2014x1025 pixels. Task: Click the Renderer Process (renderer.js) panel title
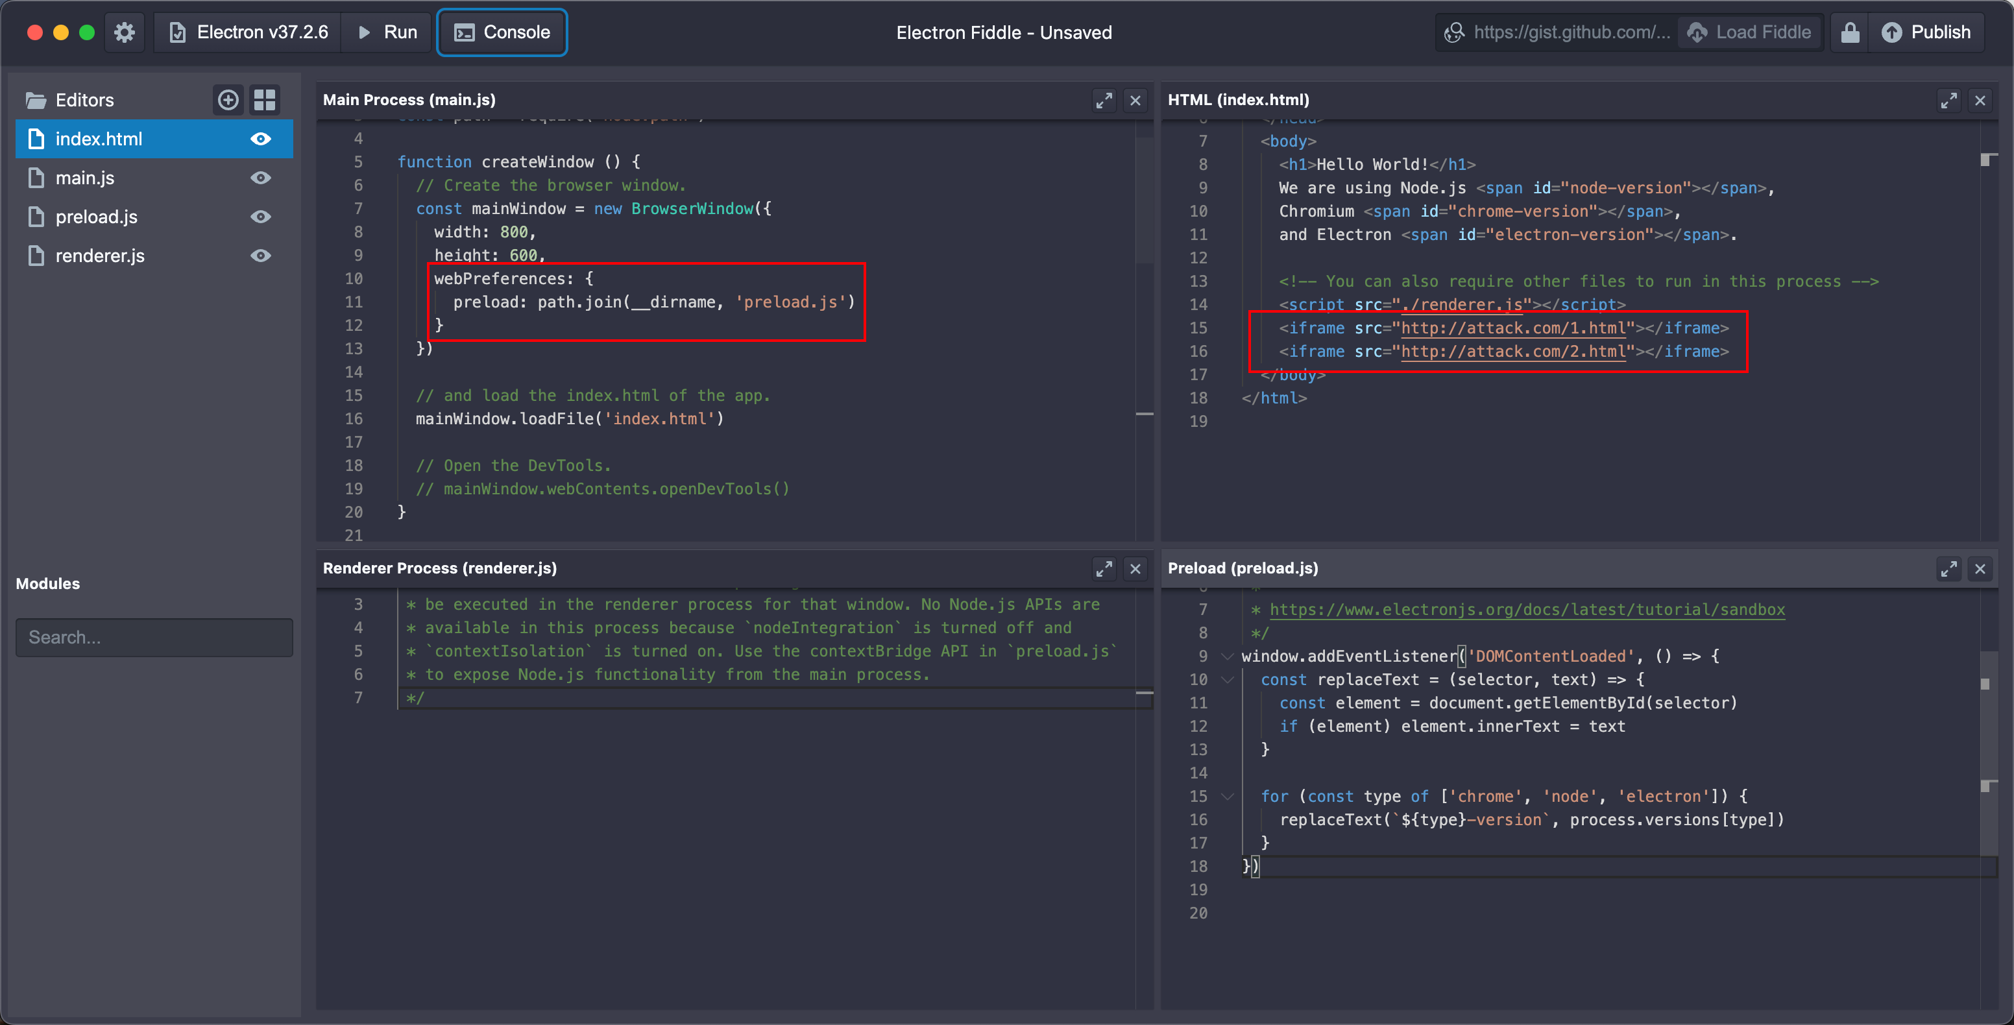tap(439, 568)
